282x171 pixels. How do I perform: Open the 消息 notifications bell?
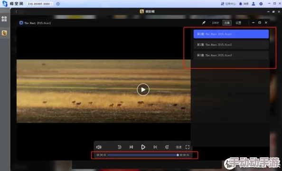pyautogui.click(x=244, y=4)
